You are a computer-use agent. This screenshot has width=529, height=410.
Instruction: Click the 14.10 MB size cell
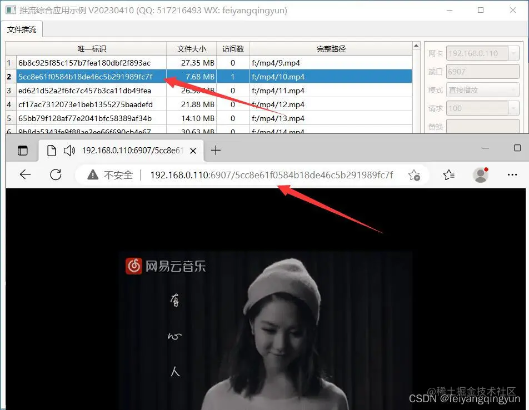(191, 118)
